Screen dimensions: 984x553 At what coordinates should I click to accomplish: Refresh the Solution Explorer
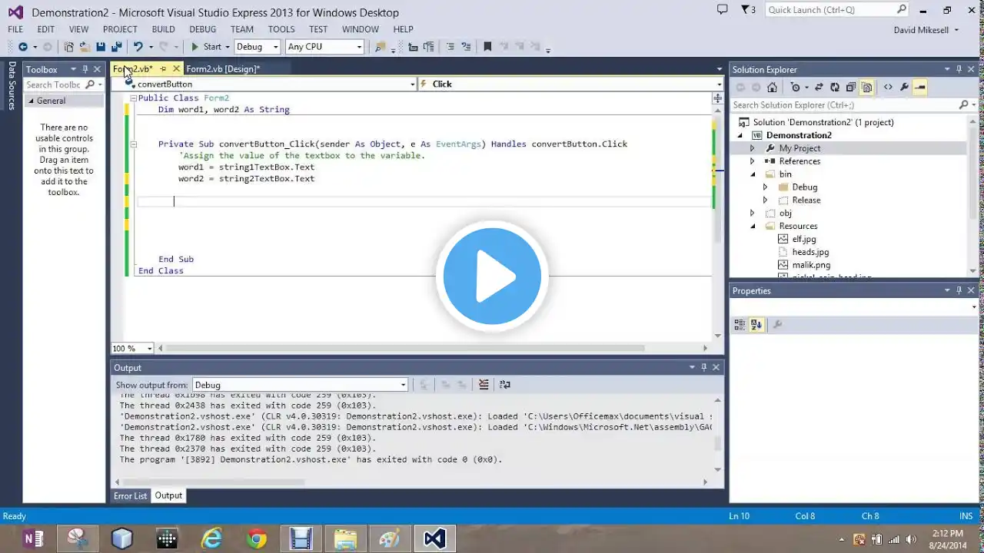click(x=834, y=88)
